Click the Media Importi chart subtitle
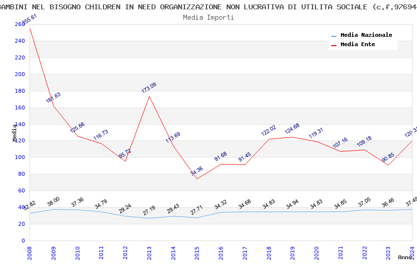The image size is (417, 270). click(x=208, y=17)
